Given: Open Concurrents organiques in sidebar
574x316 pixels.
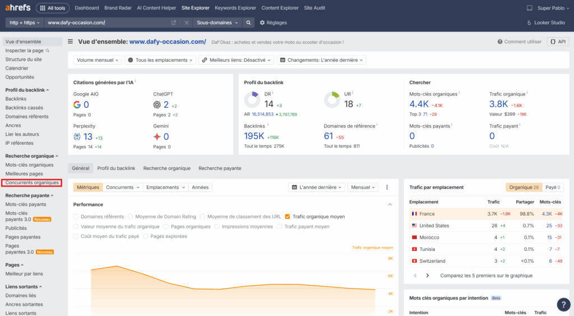Looking at the screenshot, I should [32, 182].
